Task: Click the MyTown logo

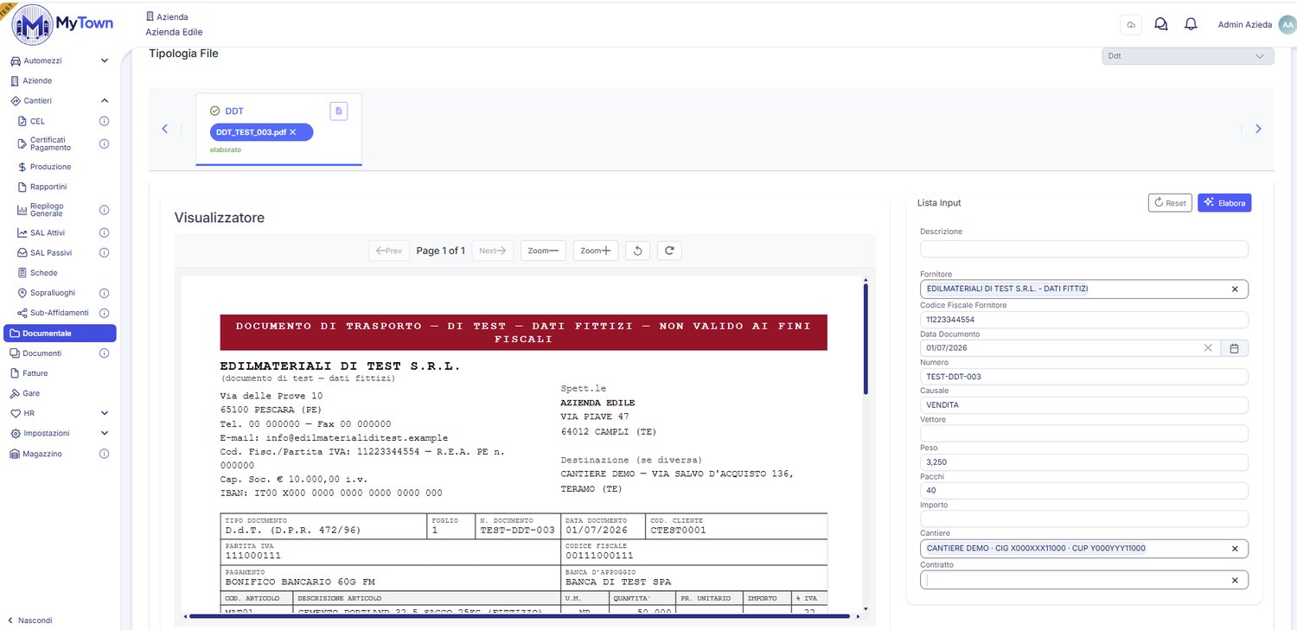Action: tap(62, 24)
